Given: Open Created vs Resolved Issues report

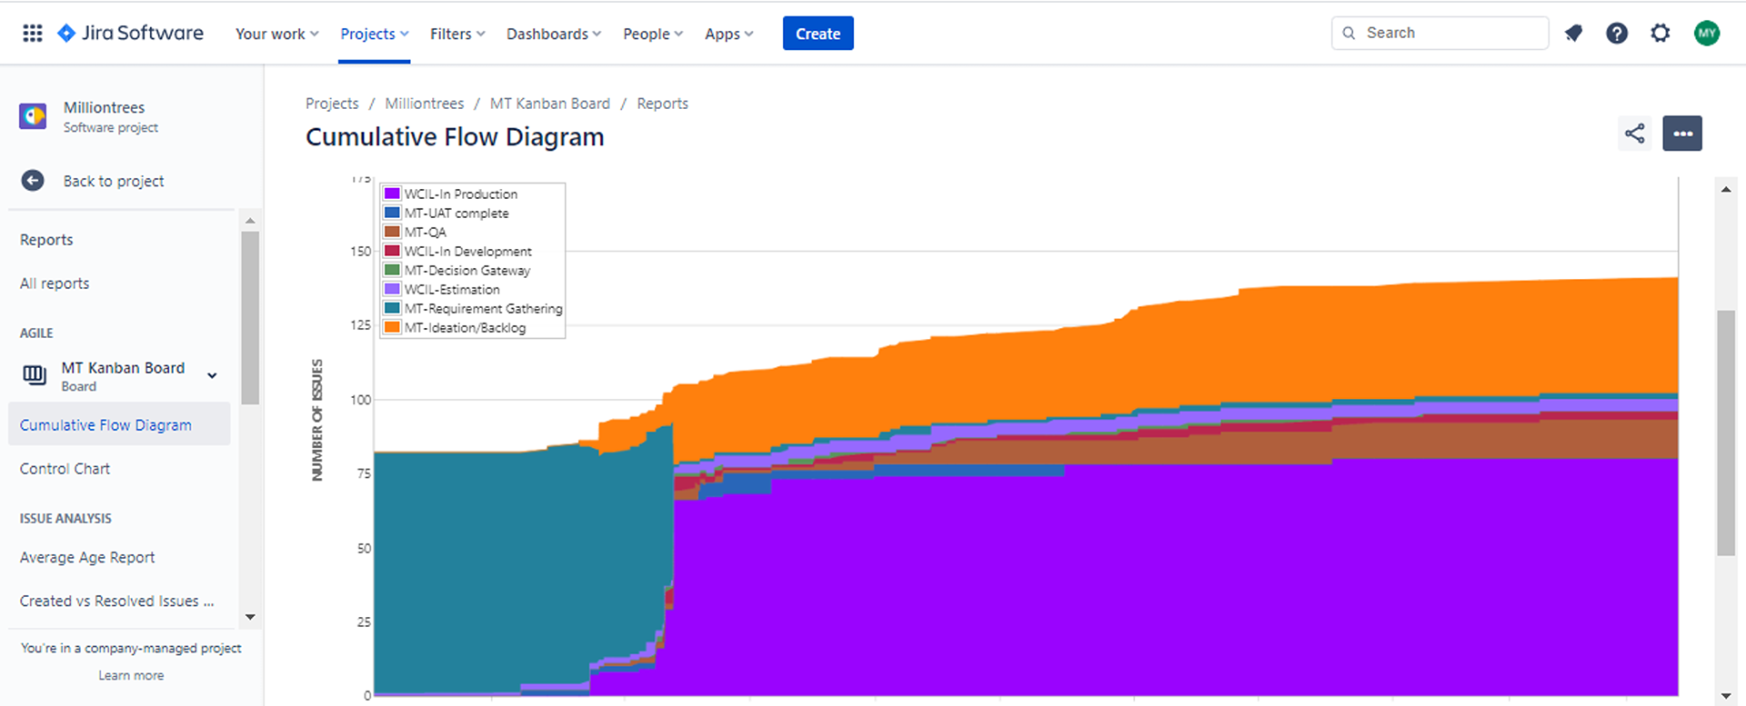Looking at the screenshot, I should pyautogui.click(x=117, y=602).
